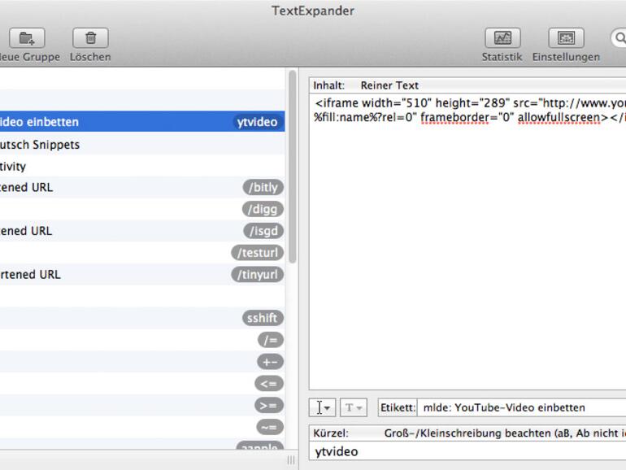626x470 pixels.
Task: Select the row ending in tivity
Action: [x=142, y=166]
